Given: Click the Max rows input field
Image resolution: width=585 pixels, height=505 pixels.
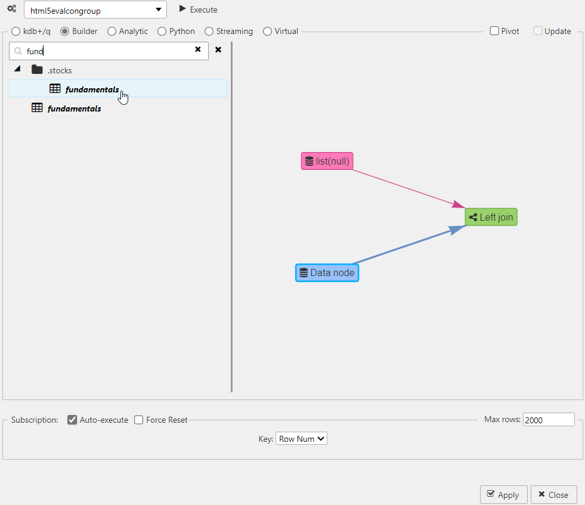Looking at the screenshot, I should 548,419.
